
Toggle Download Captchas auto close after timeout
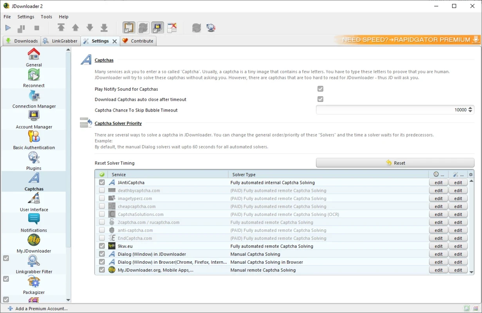tap(320, 99)
